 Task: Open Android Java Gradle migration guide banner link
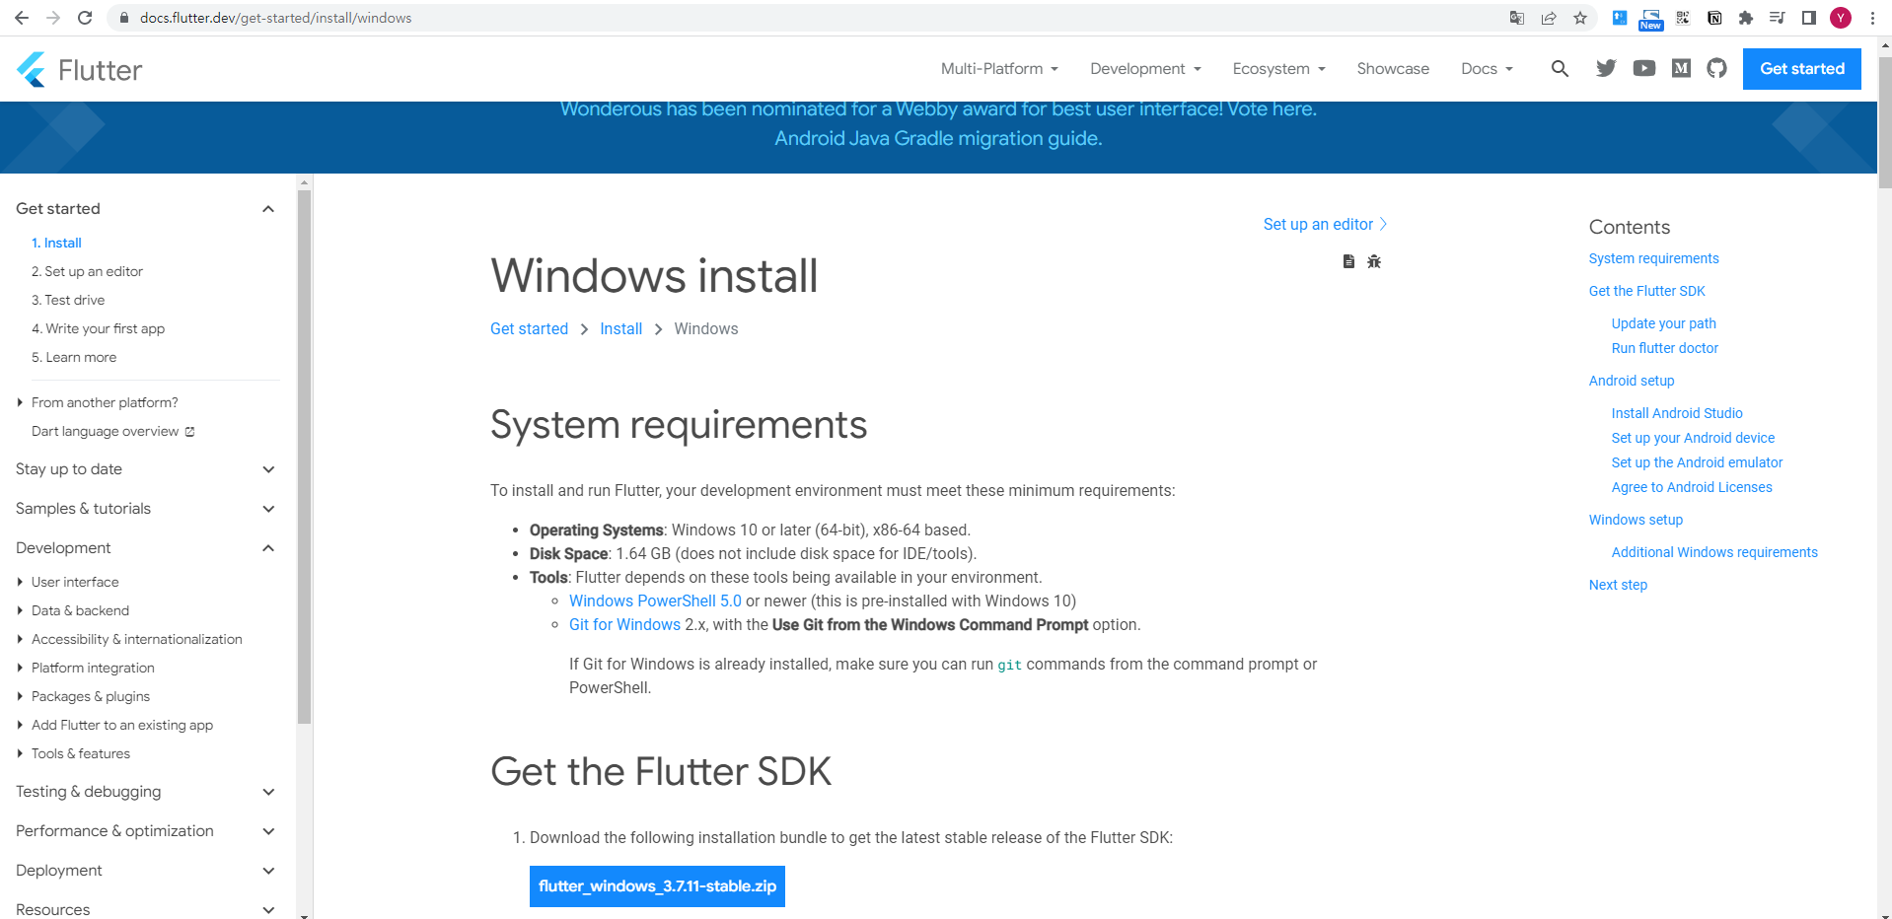click(x=938, y=138)
